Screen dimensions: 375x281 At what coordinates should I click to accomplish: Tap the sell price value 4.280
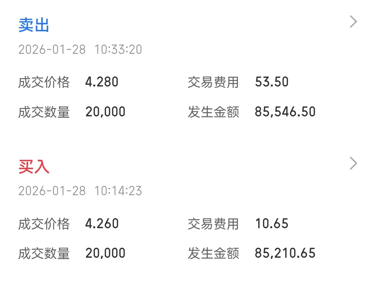(102, 82)
